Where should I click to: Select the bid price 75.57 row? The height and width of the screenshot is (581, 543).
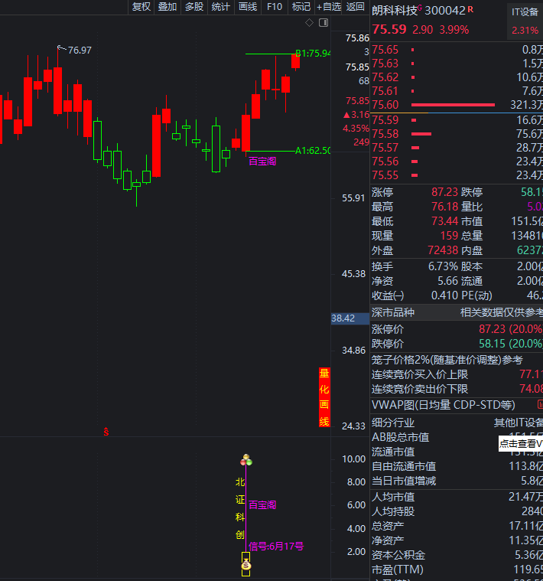(x=457, y=148)
